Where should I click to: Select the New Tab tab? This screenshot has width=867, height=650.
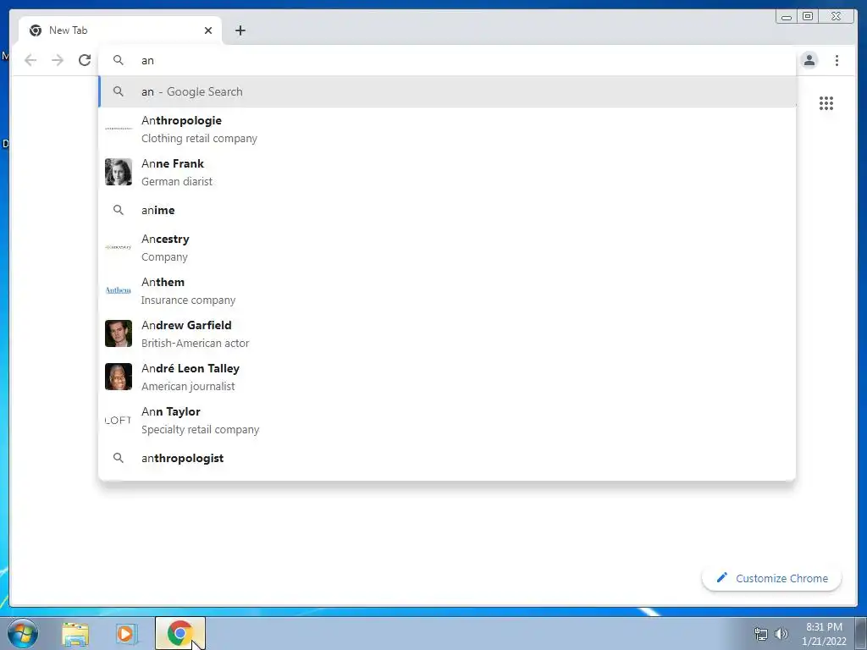[120, 30]
